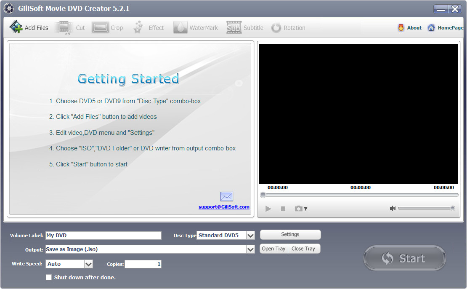
Task: Click the Start burn button
Action: 404,258
